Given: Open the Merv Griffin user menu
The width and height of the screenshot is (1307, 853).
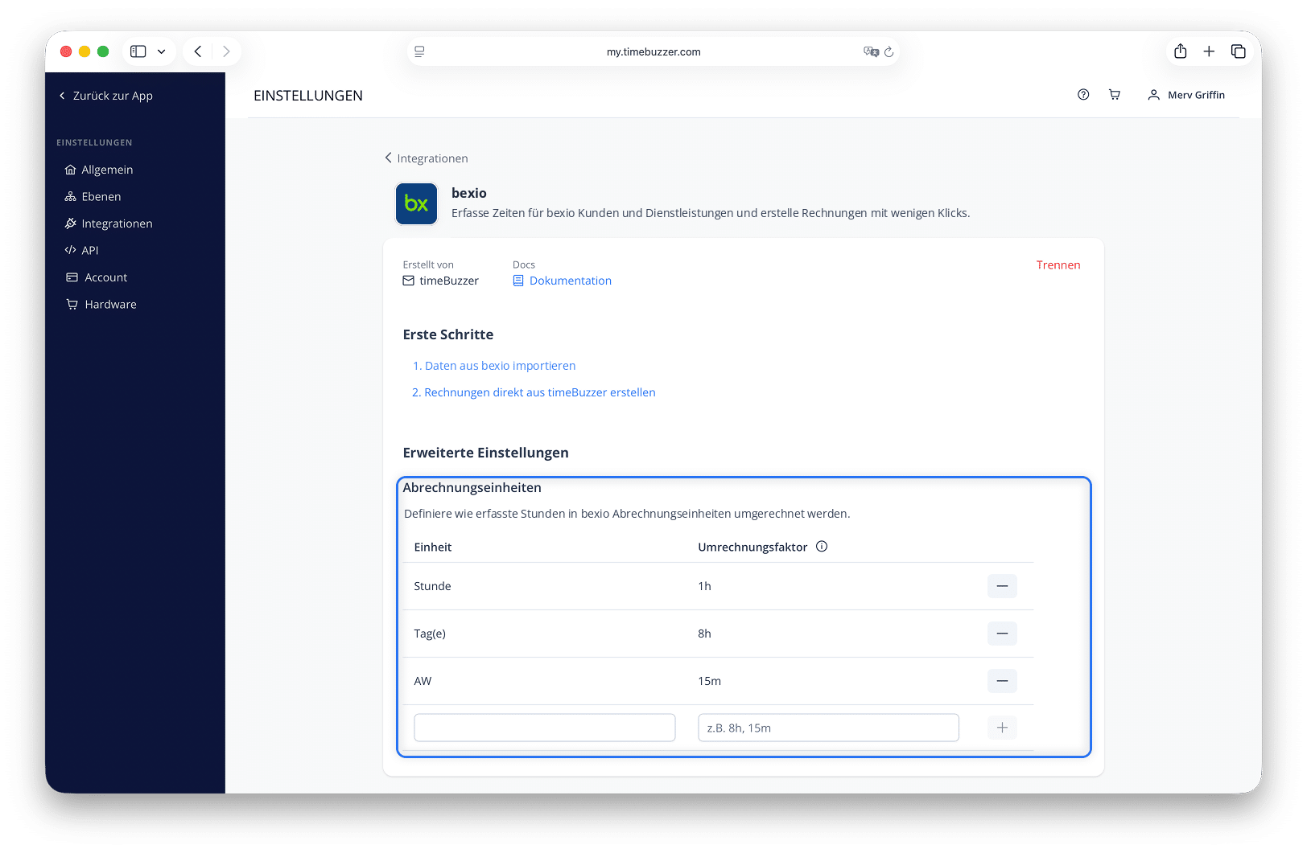Looking at the screenshot, I should pyautogui.click(x=1186, y=95).
